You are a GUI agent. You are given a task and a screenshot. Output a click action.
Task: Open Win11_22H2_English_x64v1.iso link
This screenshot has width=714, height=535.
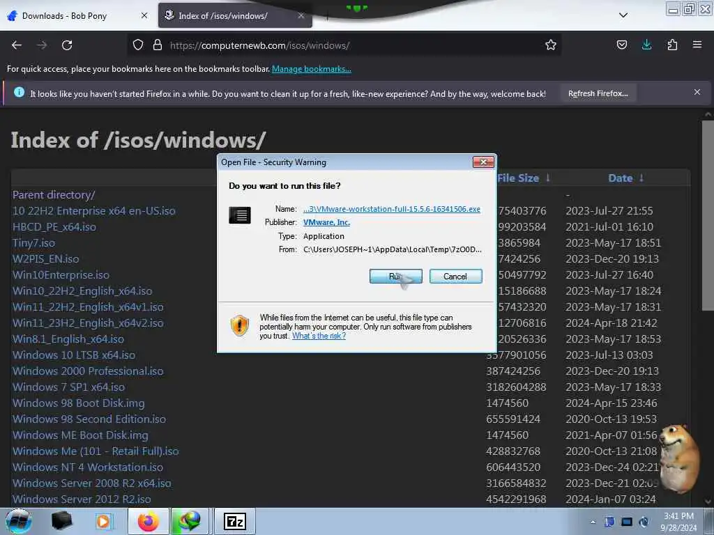point(88,307)
